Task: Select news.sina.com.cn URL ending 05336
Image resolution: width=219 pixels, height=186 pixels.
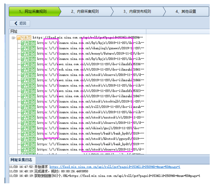Action: 91,64
